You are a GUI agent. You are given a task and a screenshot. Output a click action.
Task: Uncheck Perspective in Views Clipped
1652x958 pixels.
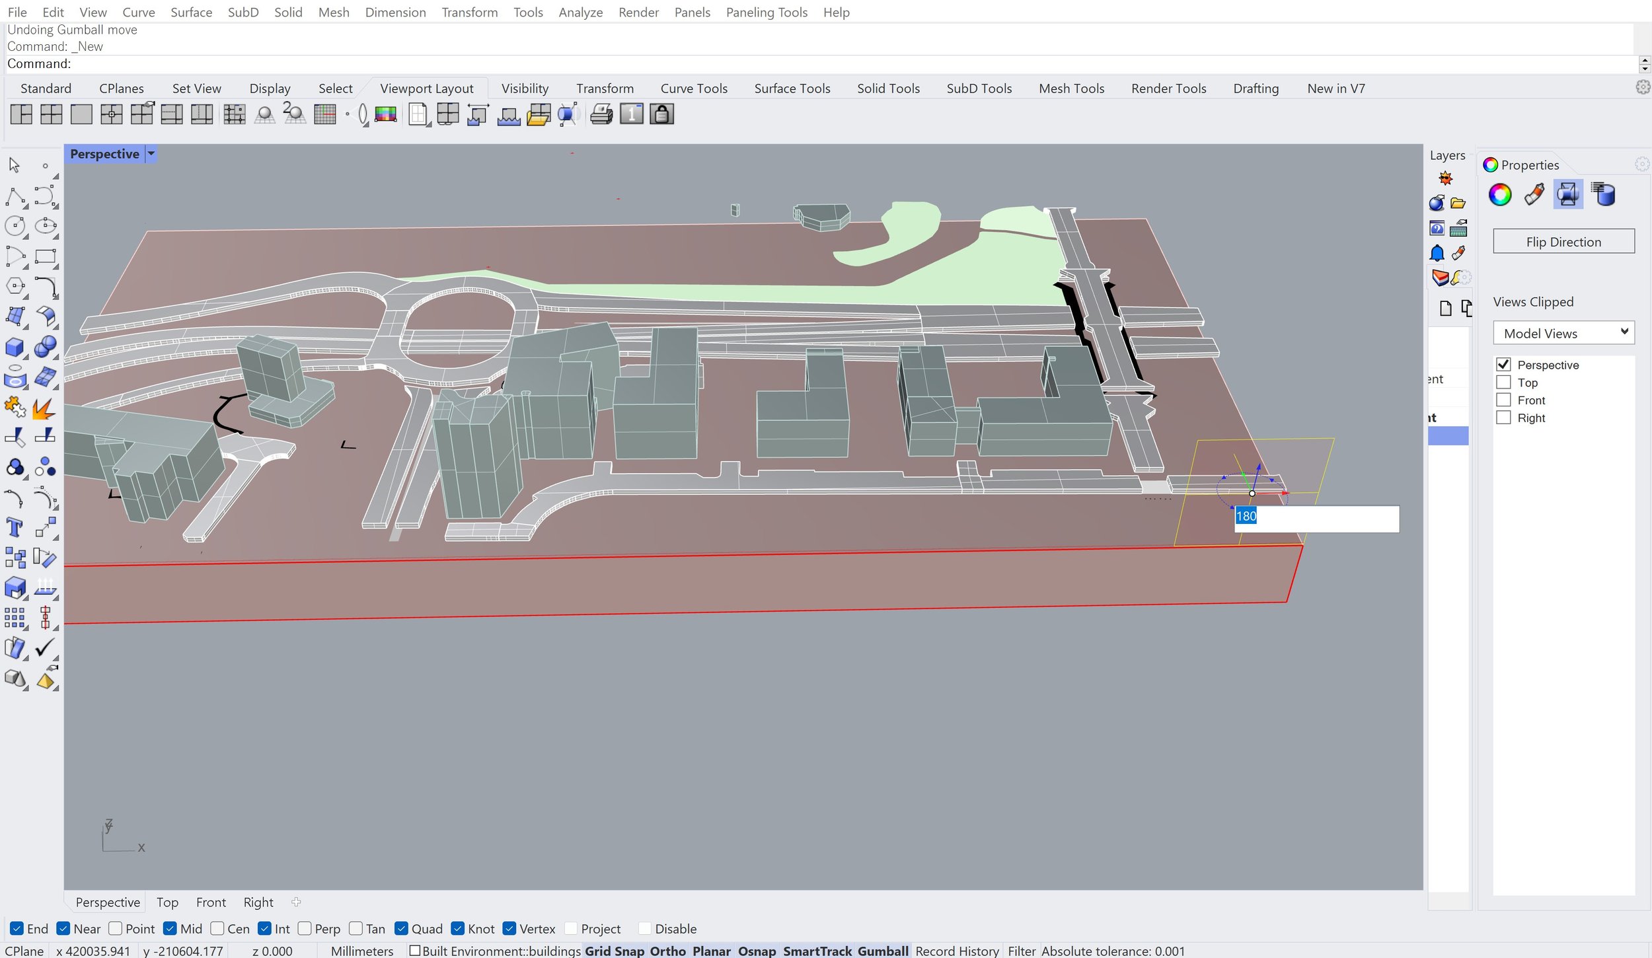point(1503,365)
